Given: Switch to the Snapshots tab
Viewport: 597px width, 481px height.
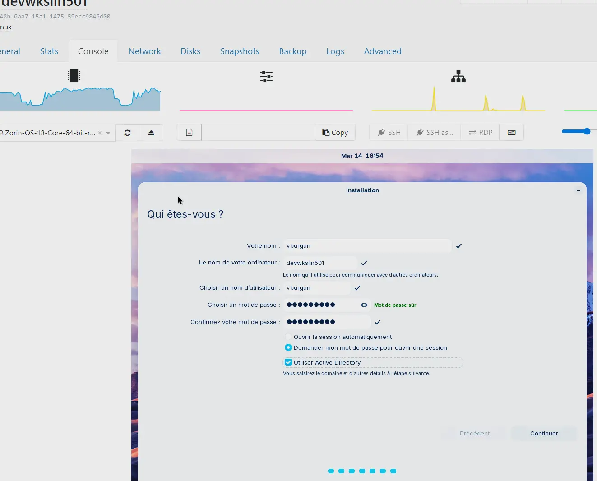Looking at the screenshot, I should coord(240,51).
